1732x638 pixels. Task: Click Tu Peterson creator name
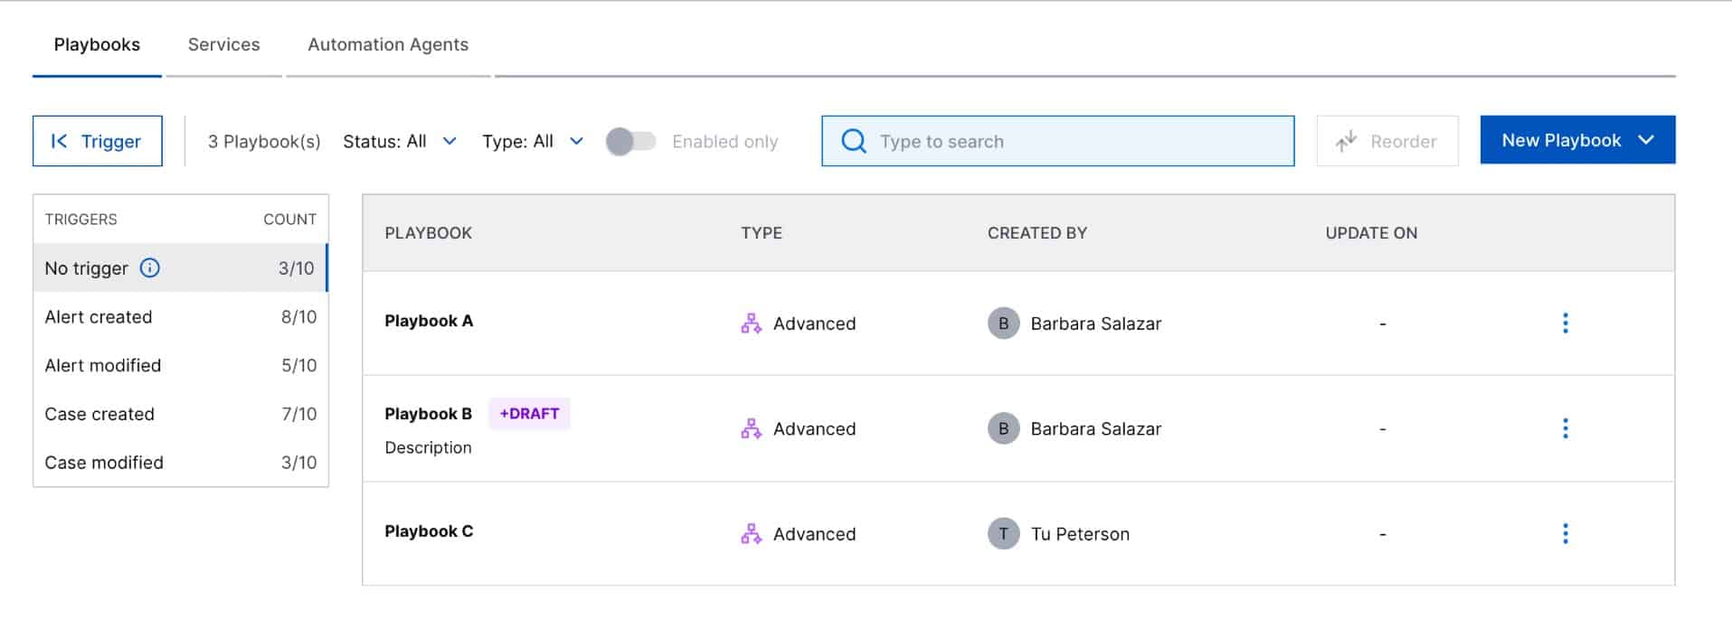click(1080, 534)
